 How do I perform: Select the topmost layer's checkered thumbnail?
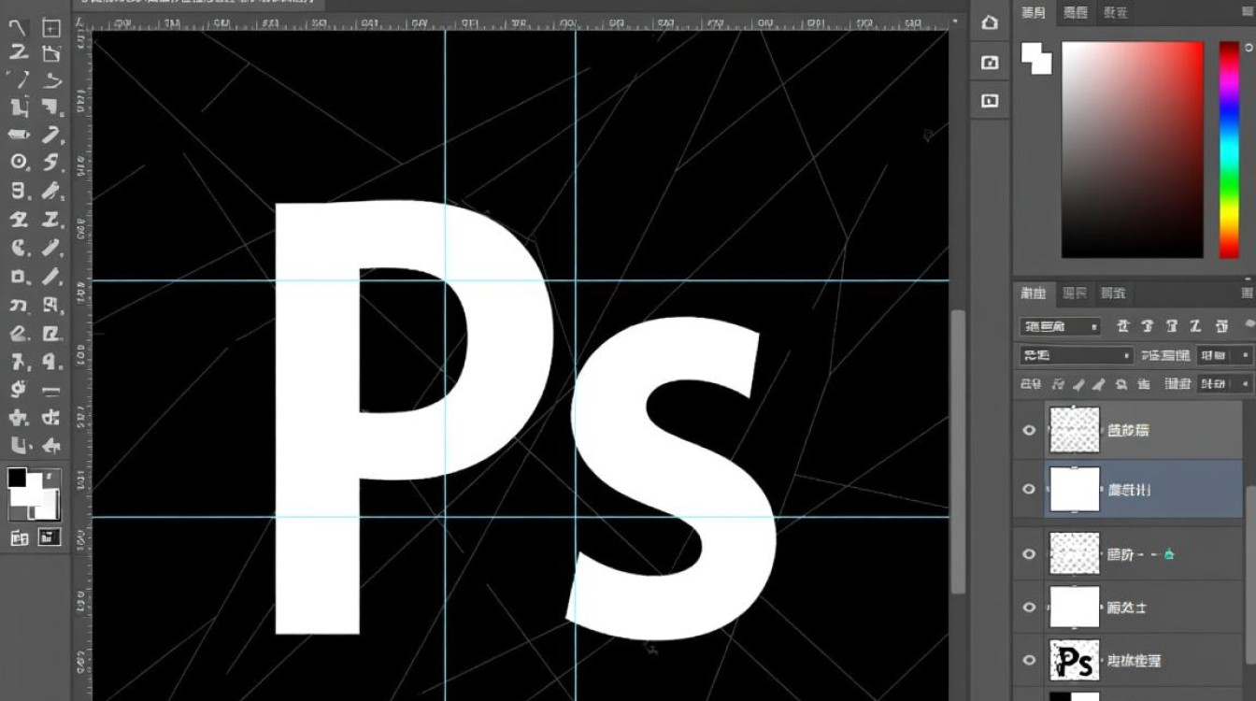1075,430
